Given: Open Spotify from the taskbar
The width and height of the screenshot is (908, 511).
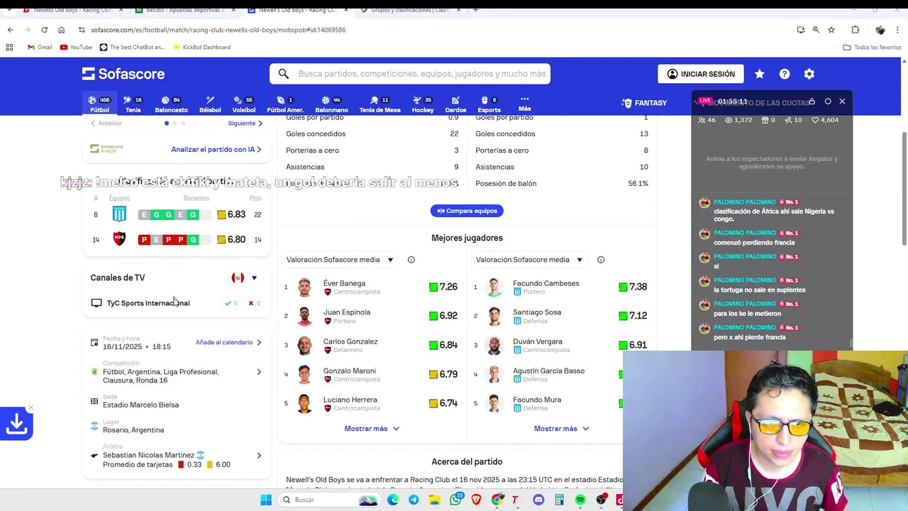Looking at the screenshot, I should click(x=580, y=500).
